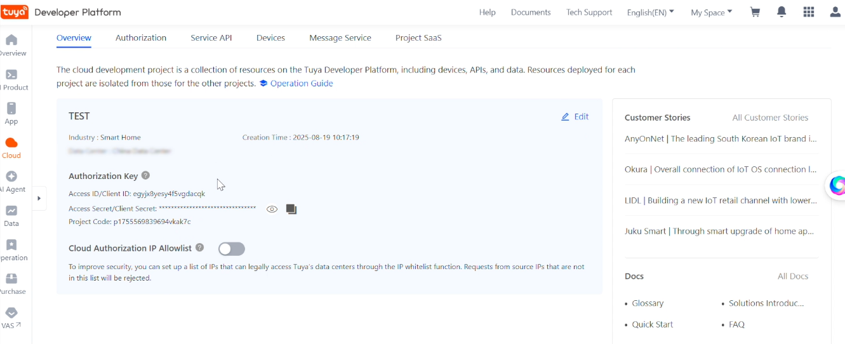The width and height of the screenshot is (845, 344).
Task: Enable the Cloud Authorization IP Allowlist switch
Action: (231, 249)
